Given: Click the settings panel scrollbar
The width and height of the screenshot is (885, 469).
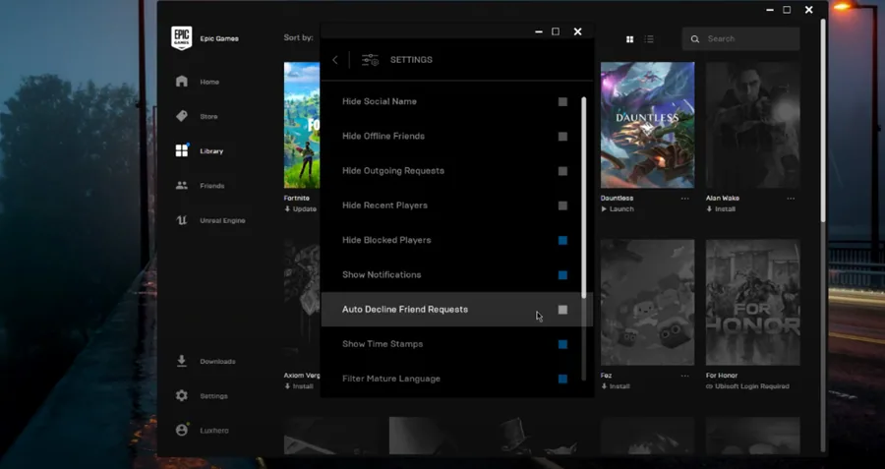Looking at the screenshot, I should 583,198.
